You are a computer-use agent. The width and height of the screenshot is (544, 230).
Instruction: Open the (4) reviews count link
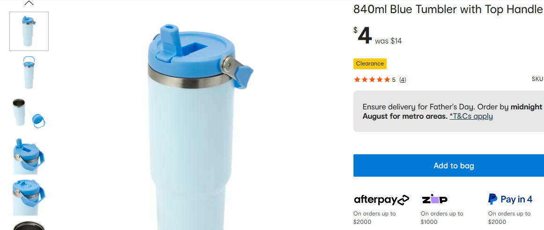tap(403, 79)
